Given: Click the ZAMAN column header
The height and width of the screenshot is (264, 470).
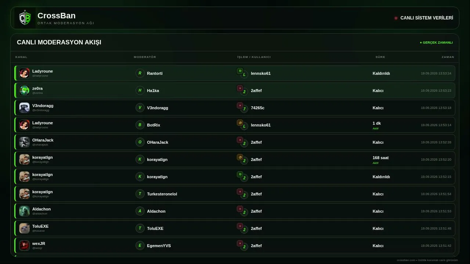Looking at the screenshot, I should (x=448, y=57).
